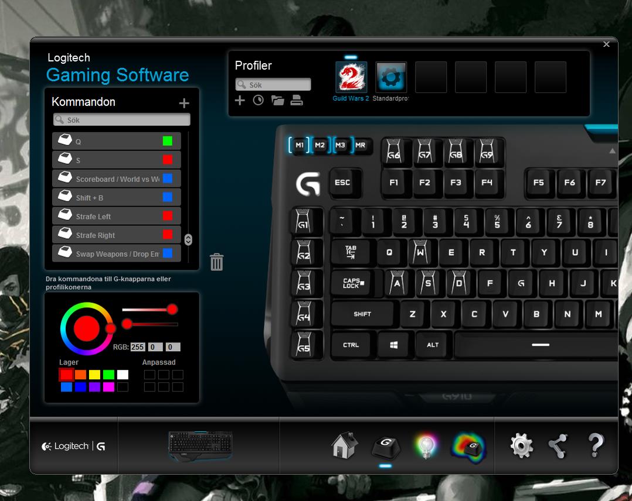
Task: Pick the white stock color swatch
Action: coord(123,375)
